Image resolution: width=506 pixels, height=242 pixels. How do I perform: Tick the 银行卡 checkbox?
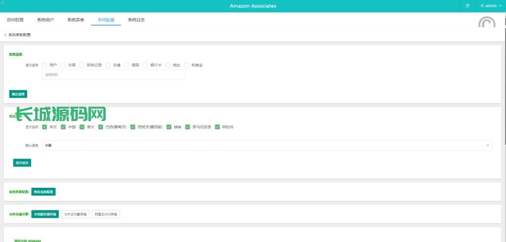pos(146,65)
